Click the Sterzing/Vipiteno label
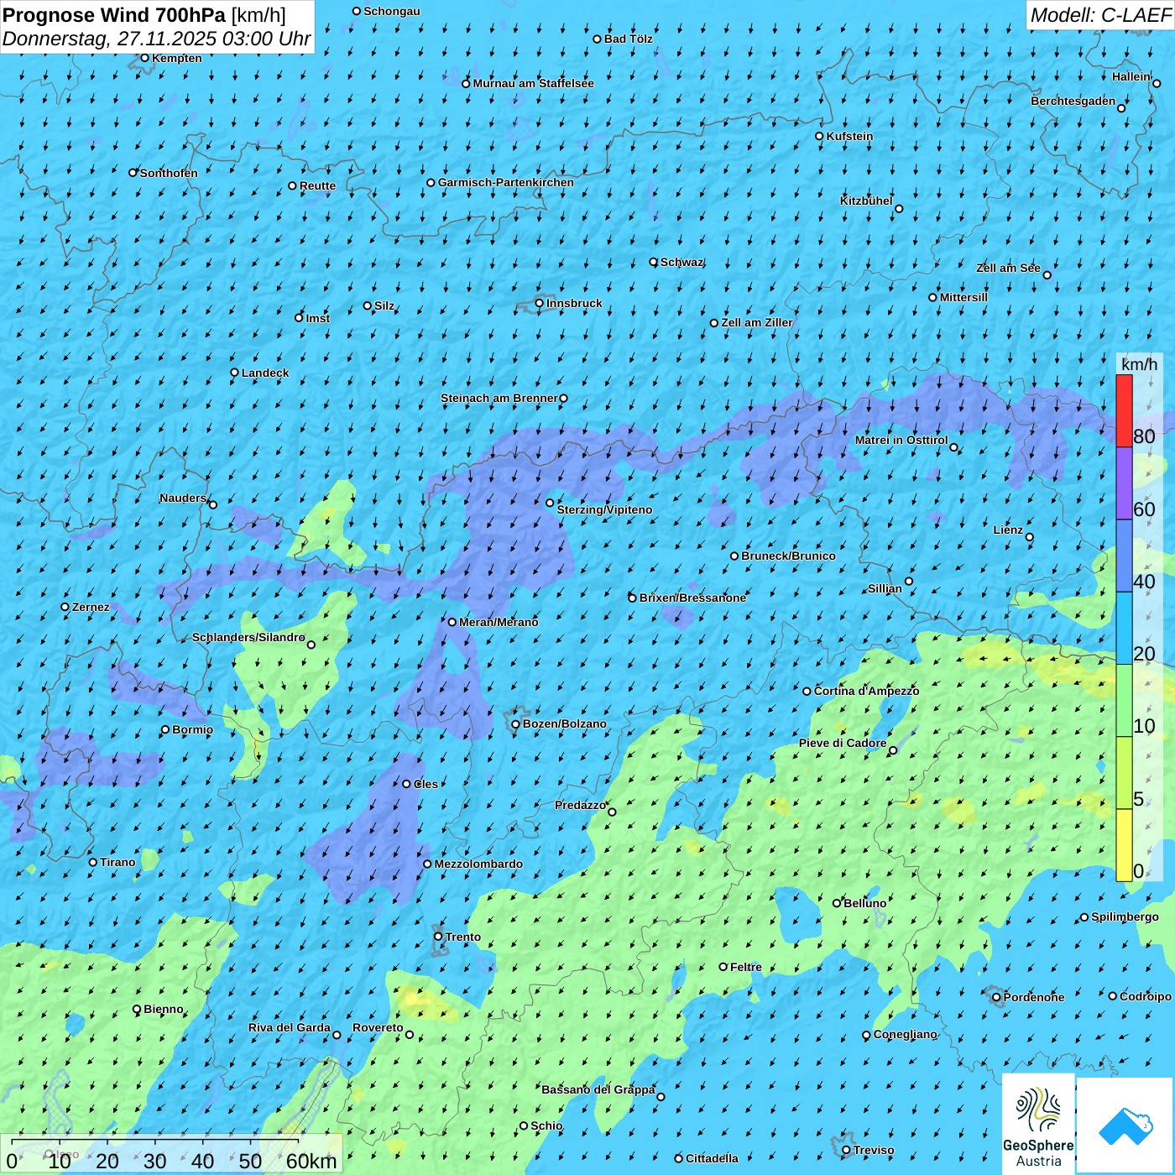The image size is (1175, 1175). pyautogui.click(x=604, y=509)
